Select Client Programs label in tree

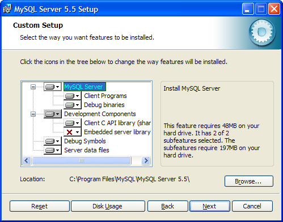(105, 96)
